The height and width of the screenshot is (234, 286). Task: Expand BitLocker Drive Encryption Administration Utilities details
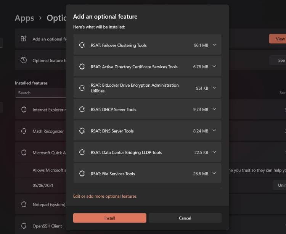pos(214,88)
